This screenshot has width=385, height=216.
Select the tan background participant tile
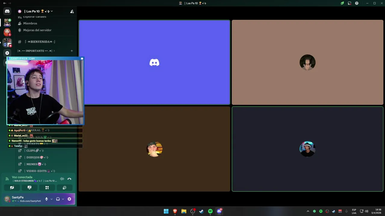[x=307, y=62]
